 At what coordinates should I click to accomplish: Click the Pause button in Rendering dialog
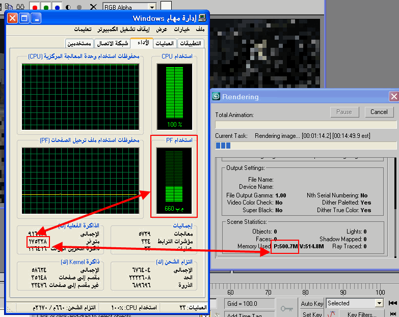[344, 112]
